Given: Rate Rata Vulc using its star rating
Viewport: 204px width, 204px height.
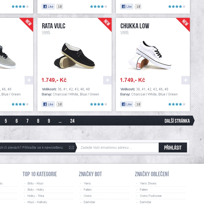Looking at the screenshot, I should pos(99,104).
